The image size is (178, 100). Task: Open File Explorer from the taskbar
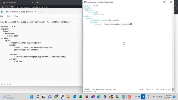[68, 97]
